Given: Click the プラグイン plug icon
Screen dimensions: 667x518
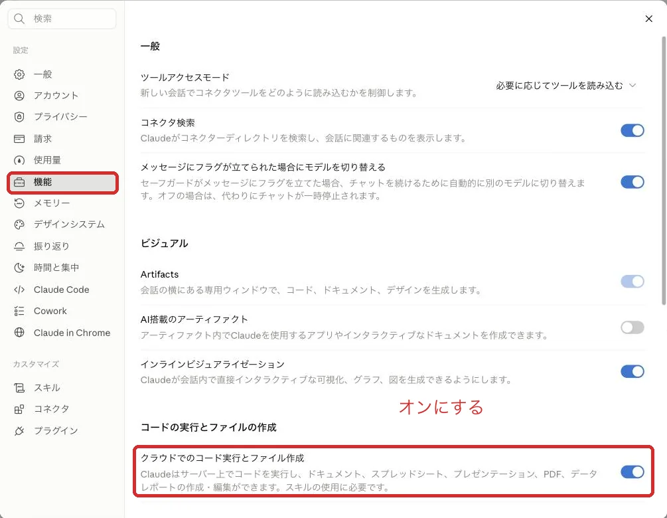Looking at the screenshot, I should 19,431.
